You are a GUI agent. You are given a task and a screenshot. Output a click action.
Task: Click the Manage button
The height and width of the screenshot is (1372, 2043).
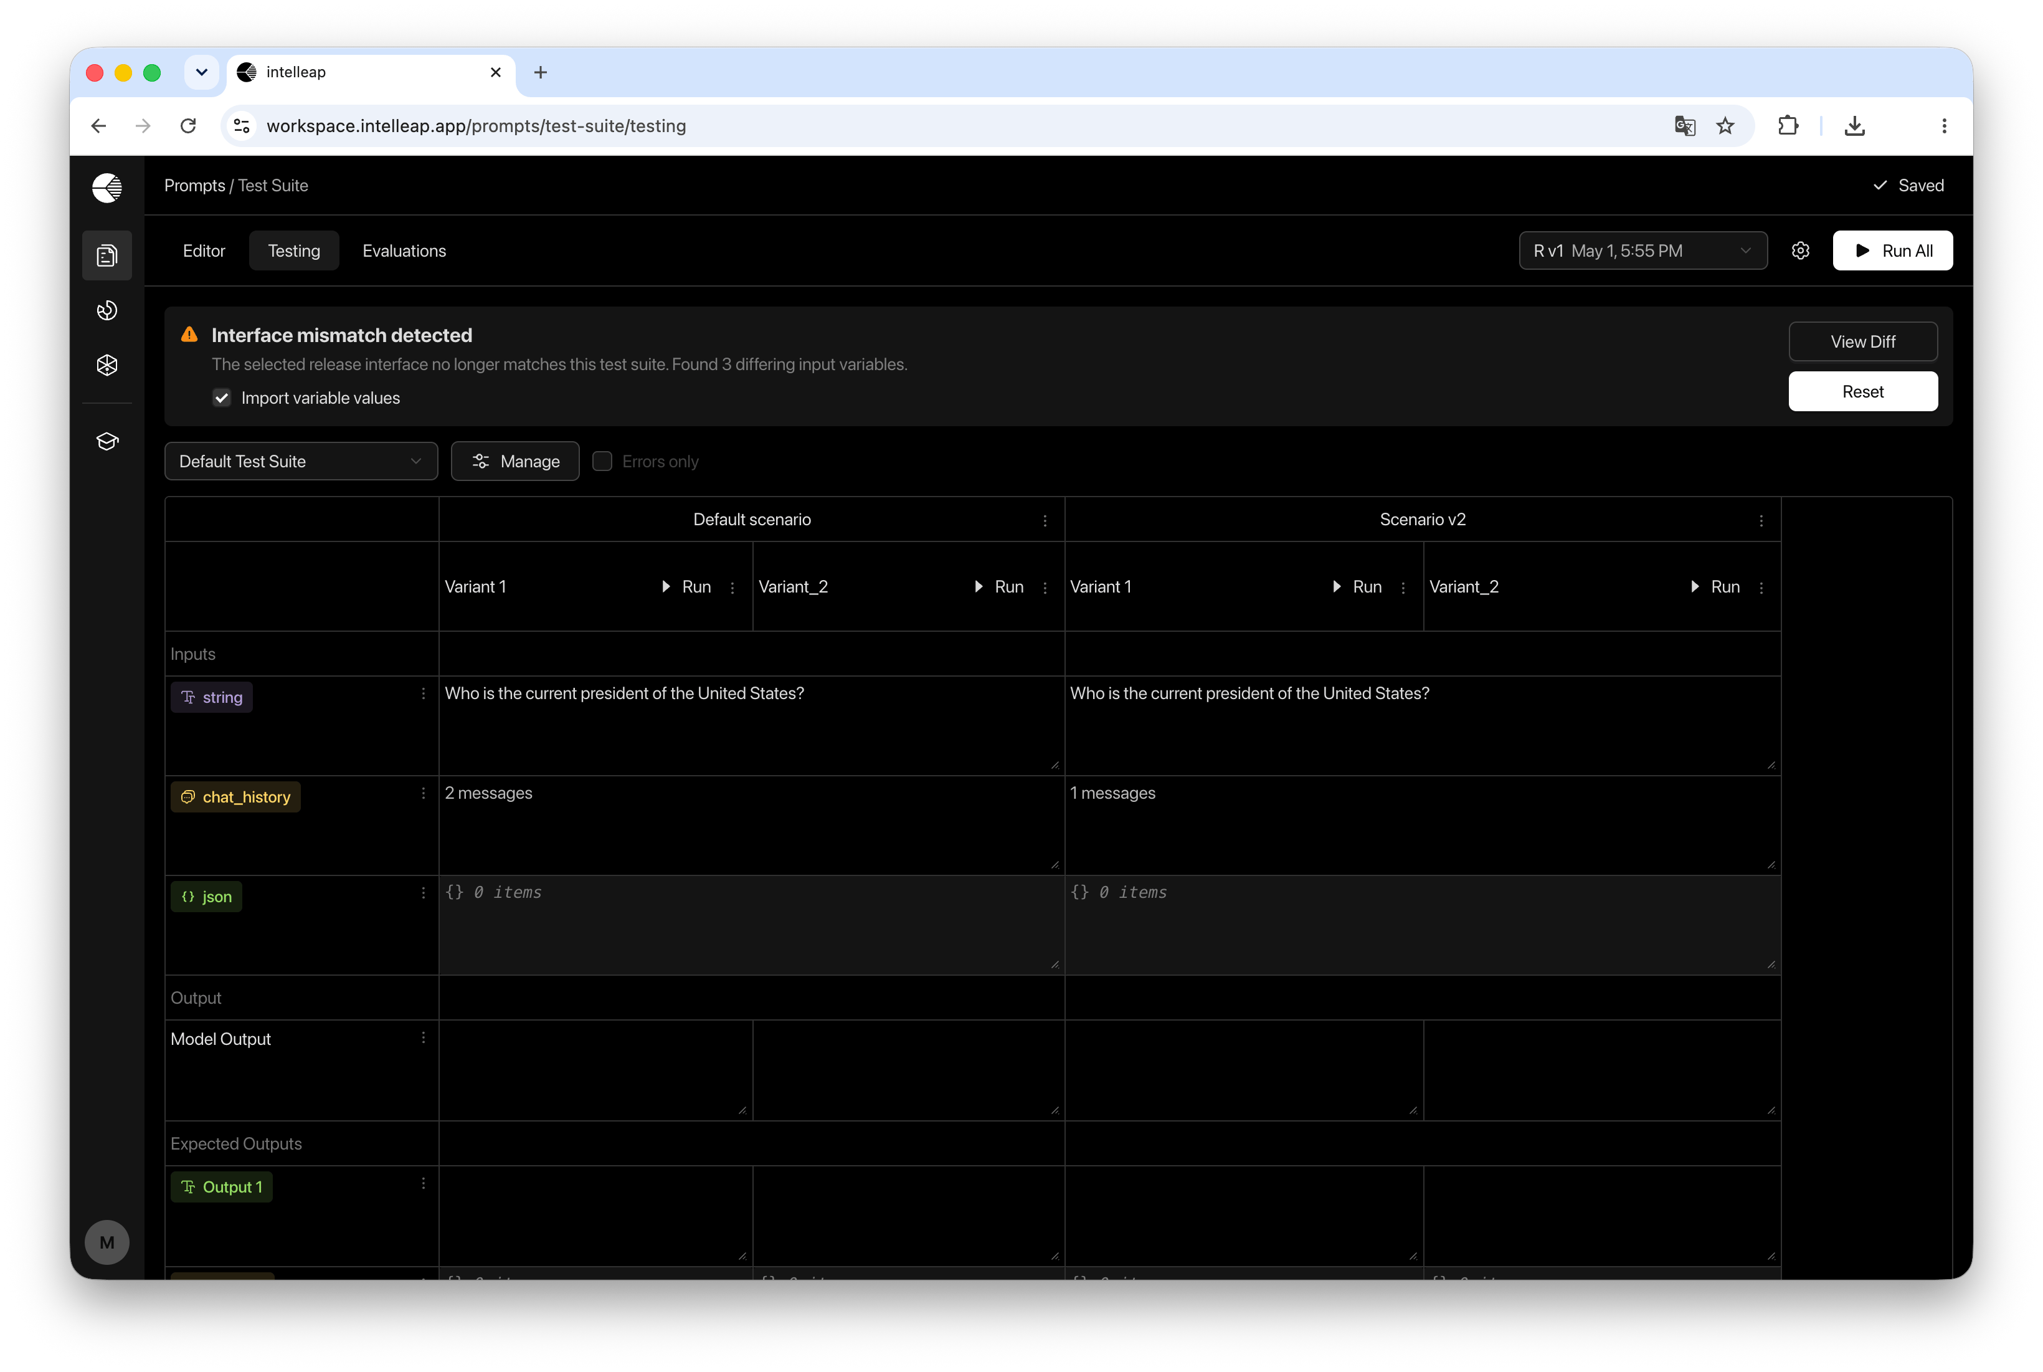point(515,461)
